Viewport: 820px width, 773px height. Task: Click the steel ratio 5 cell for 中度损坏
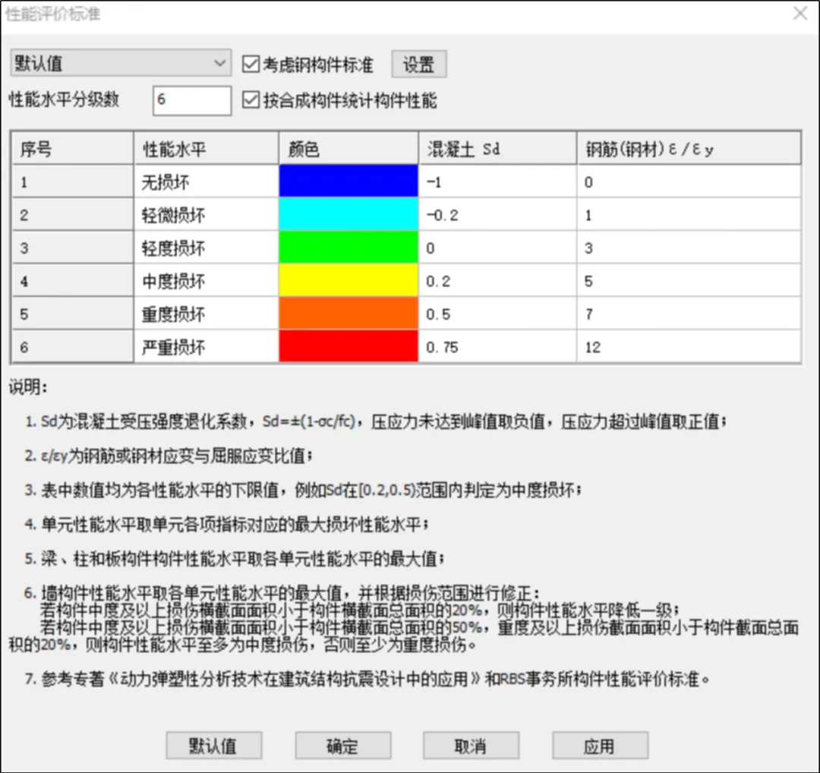coord(689,280)
